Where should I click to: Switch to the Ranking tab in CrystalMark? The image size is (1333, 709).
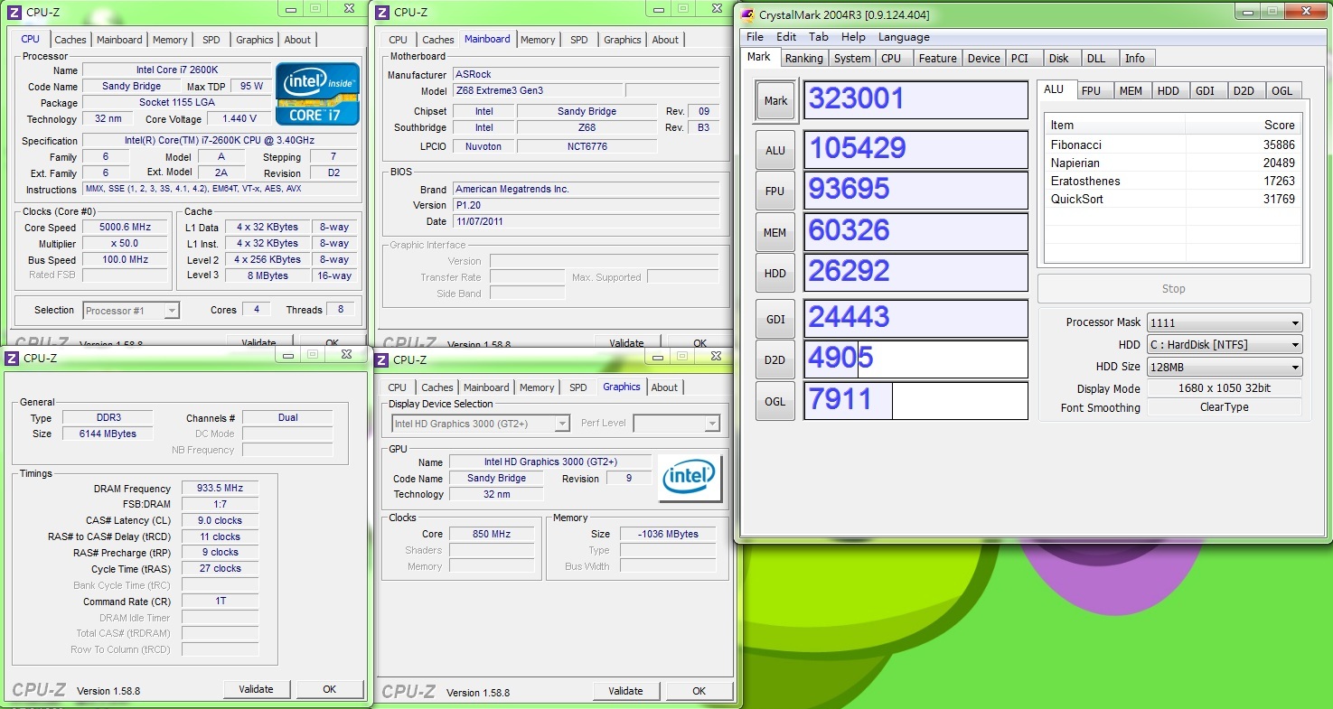tap(803, 59)
